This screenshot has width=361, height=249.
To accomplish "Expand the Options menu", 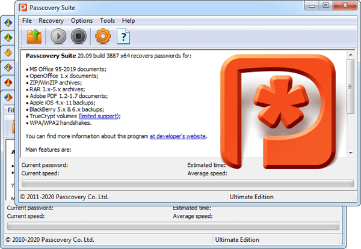I will point(82,20).
